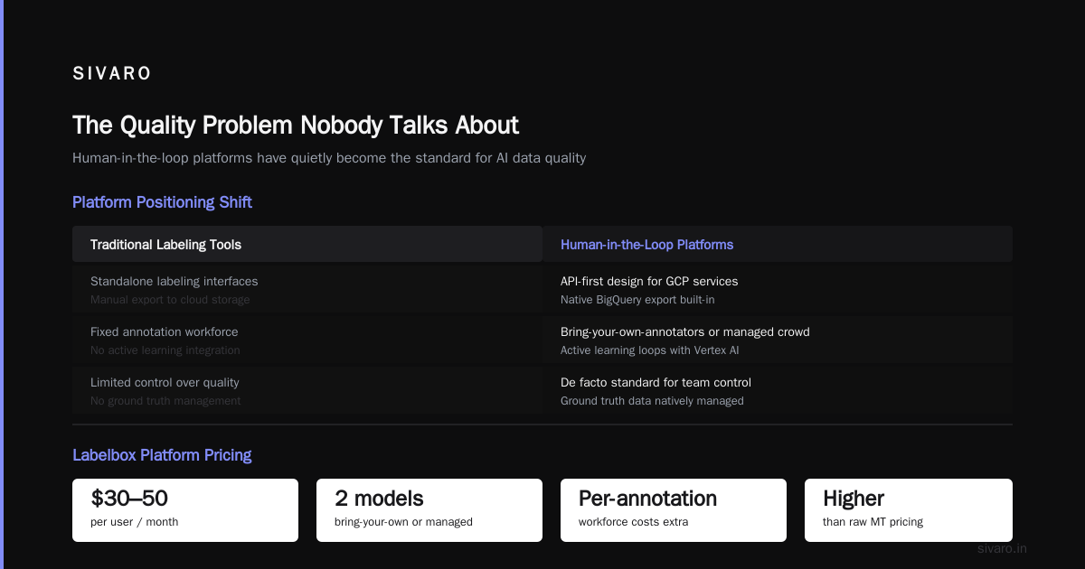The height and width of the screenshot is (569, 1085).
Task: Click 'Ground truth data natively managed' text
Action: click(652, 401)
